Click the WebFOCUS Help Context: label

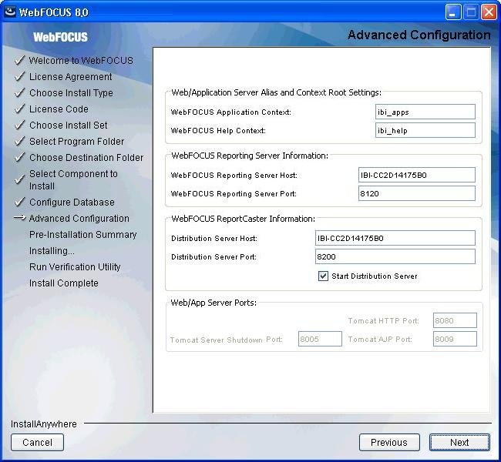pyautogui.click(x=219, y=131)
